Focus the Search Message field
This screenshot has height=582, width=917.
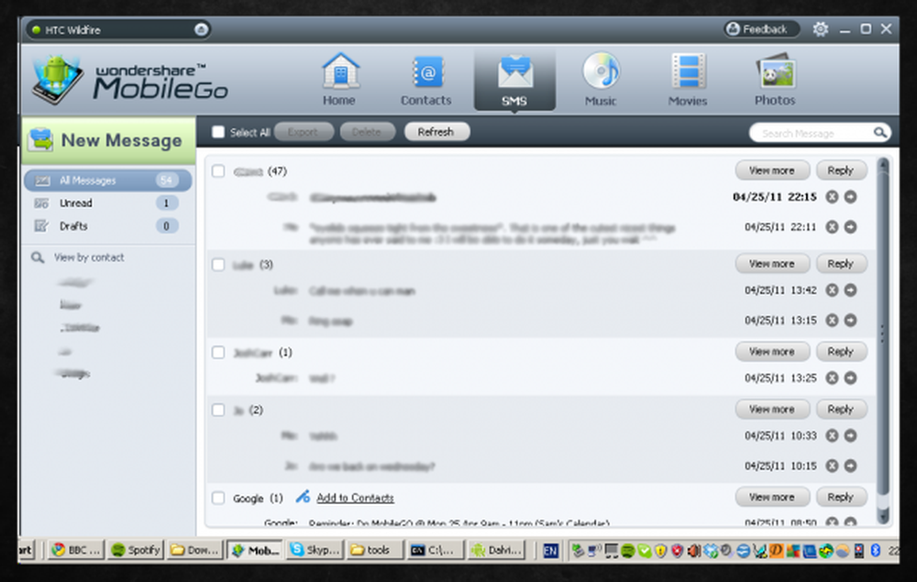tap(812, 133)
